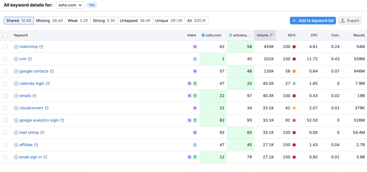Sort by the Results column header
This screenshot has width=367, height=172.
[x=359, y=35]
